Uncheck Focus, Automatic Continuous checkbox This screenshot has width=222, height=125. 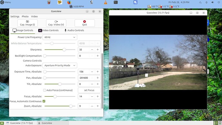[x=44, y=101]
